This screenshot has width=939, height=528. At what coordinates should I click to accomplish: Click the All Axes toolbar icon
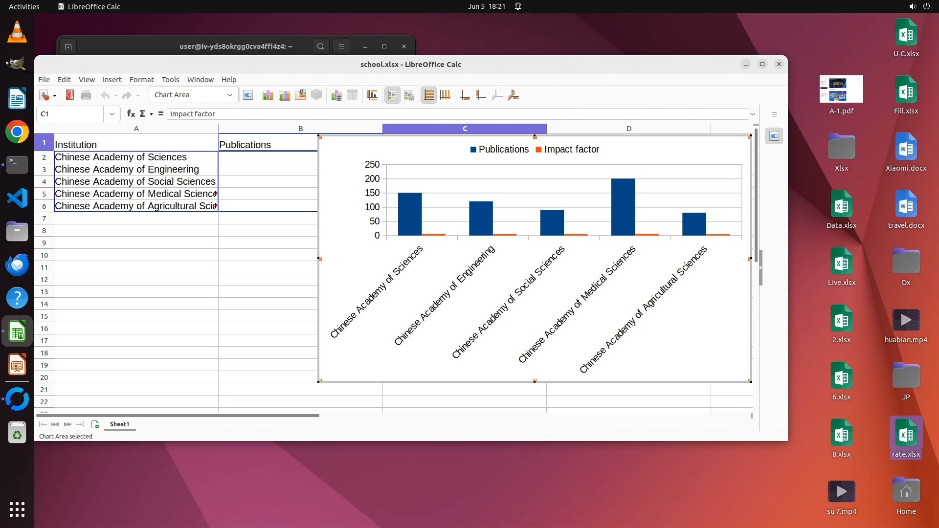pos(513,95)
